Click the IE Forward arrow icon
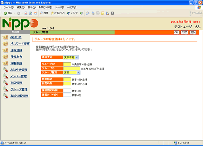This screenshot has width=203, height=146. pyautogui.click(x=19, y=13)
